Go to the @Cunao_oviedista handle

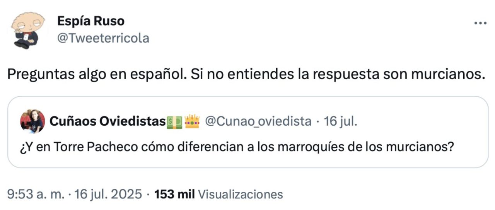coord(258,122)
